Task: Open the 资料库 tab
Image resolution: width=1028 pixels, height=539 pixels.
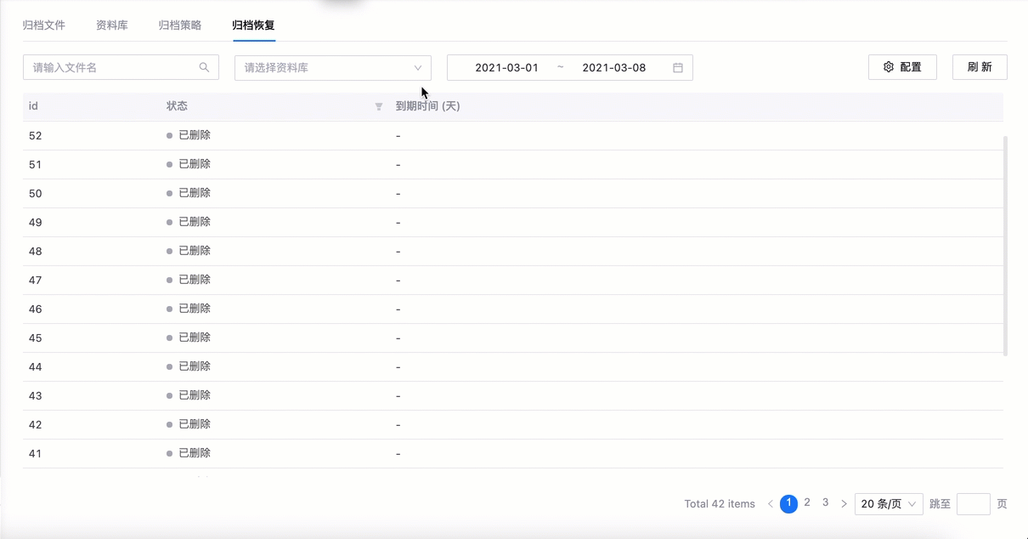Action: pyautogui.click(x=112, y=25)
